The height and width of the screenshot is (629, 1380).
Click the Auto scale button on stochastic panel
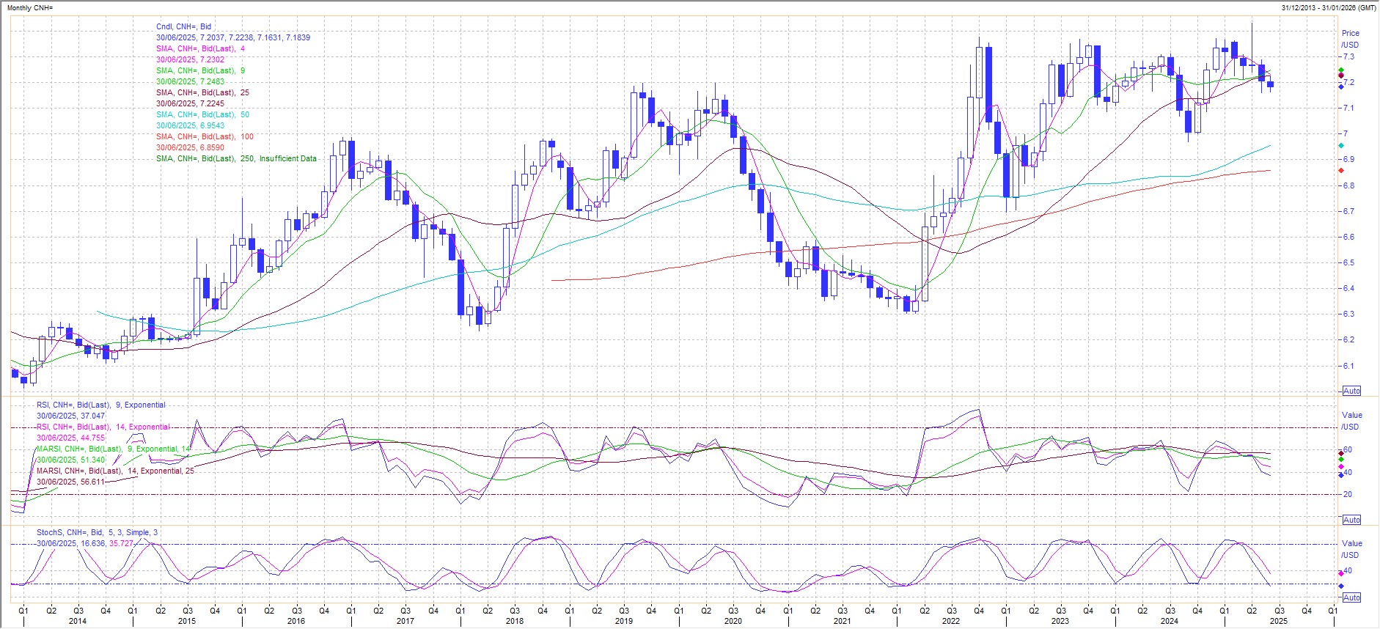click(1351, 597)
